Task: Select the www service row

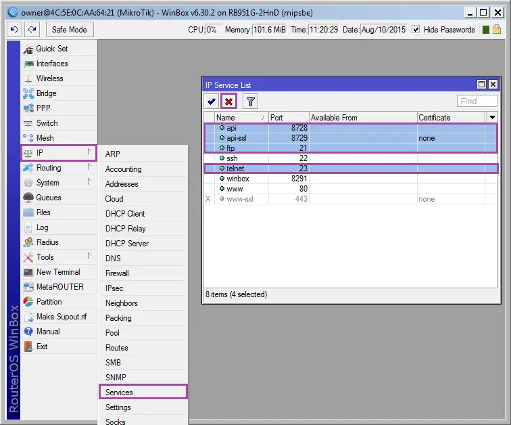Action: pos(351,189)
